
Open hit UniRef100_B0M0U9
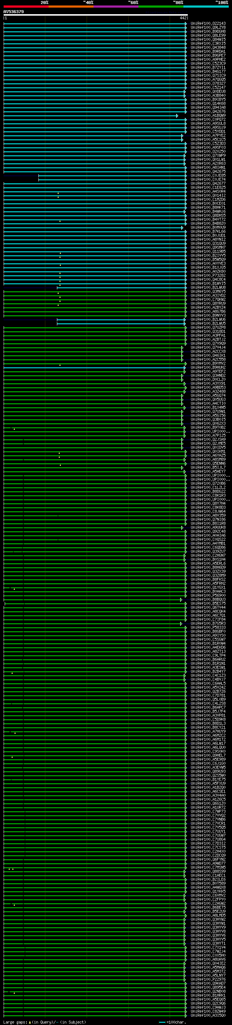pyautogui.click(x=208, y=228)
